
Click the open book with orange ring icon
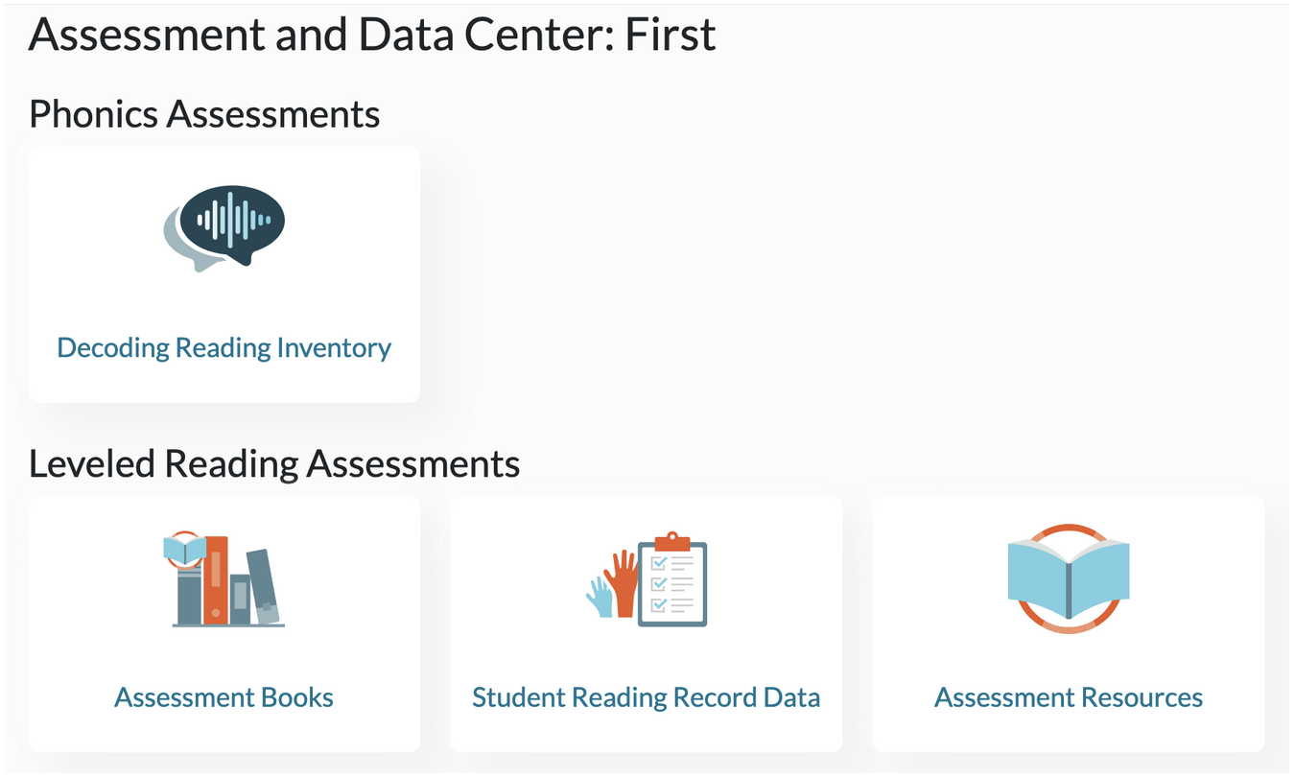(1069, 578)
